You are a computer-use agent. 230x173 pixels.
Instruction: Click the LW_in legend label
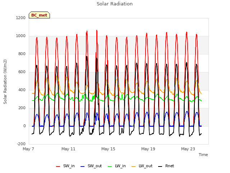120,166
